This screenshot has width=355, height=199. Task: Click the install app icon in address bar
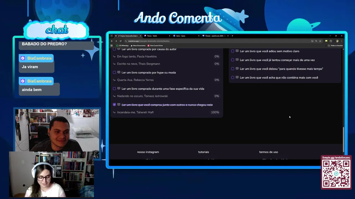(x=312, y=41)
